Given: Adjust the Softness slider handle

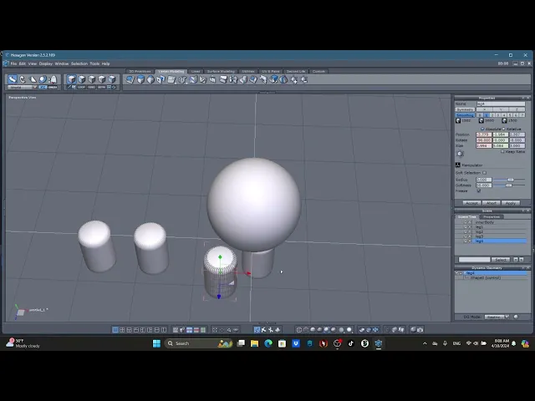Looking at the screenshot, I should tap(509, 185).
